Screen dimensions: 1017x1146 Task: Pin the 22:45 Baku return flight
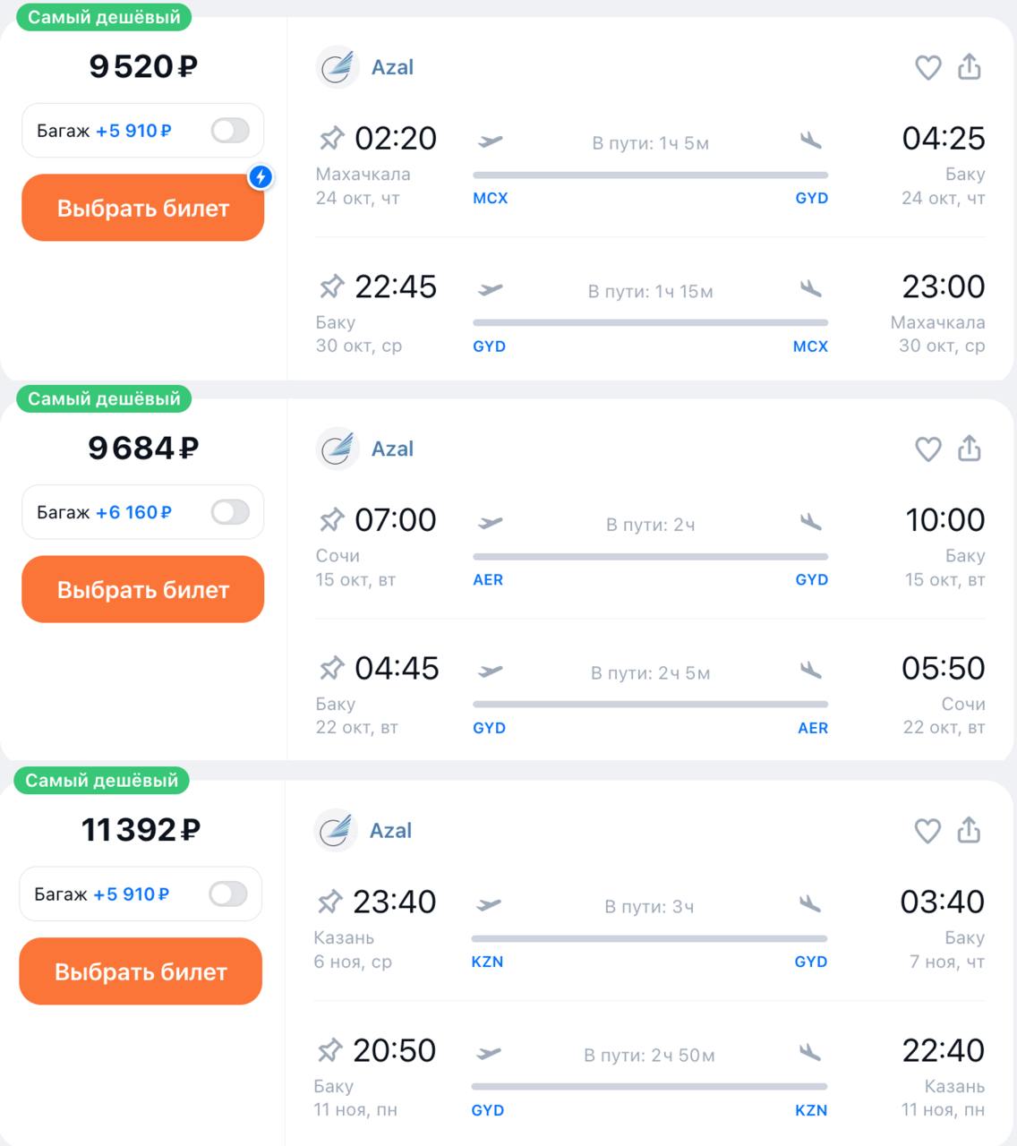(x=331, y=287)
